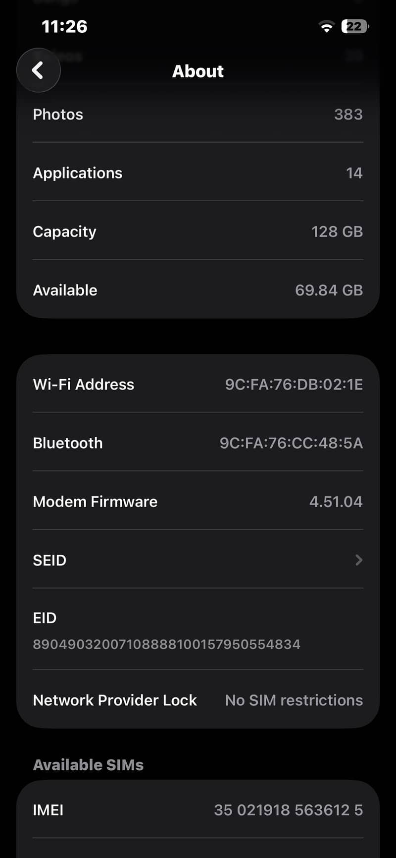
Task: Tap the back arrow button
Action: pos(39,70)
